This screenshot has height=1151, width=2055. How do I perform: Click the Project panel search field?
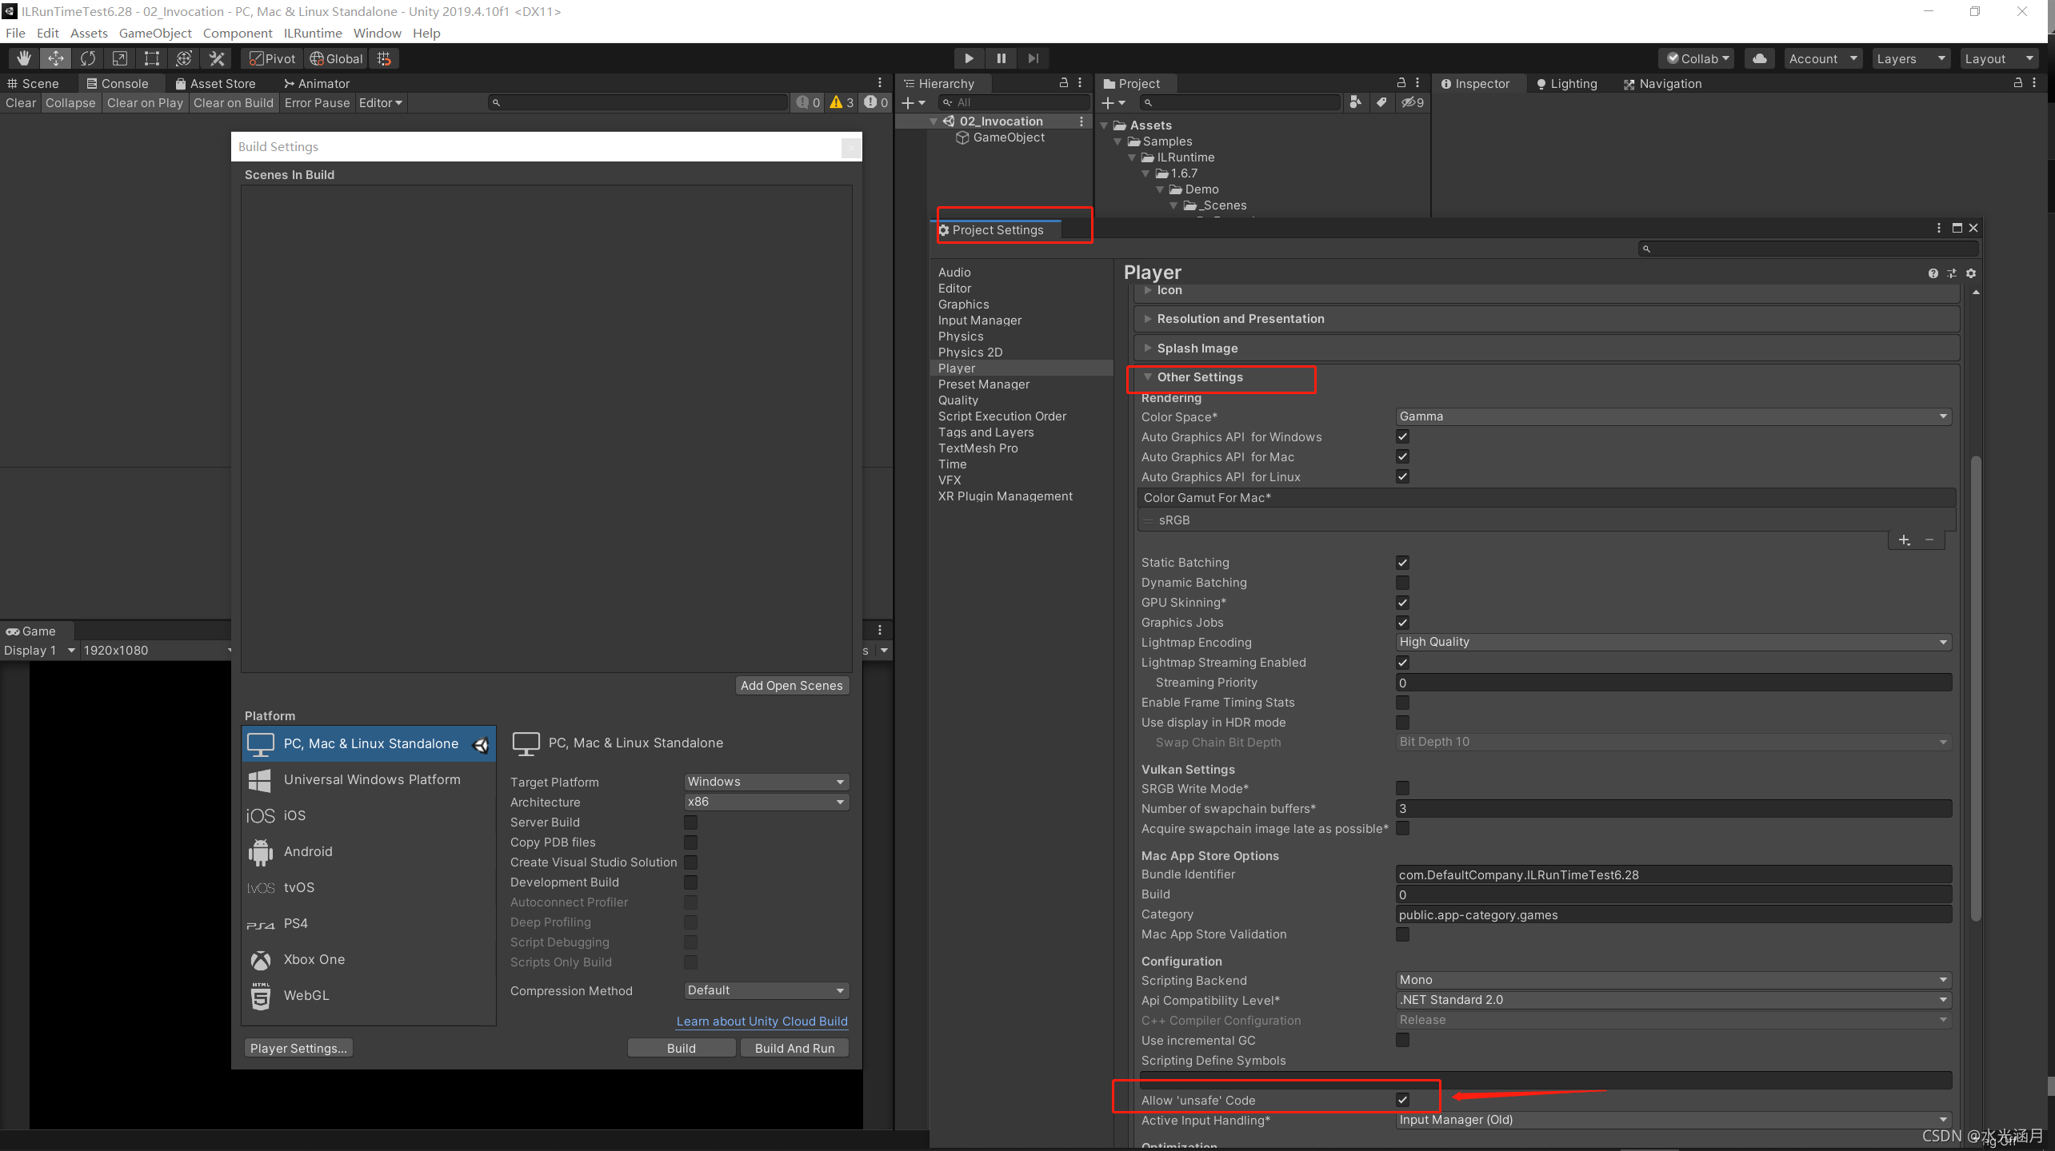pos(1240,102)
